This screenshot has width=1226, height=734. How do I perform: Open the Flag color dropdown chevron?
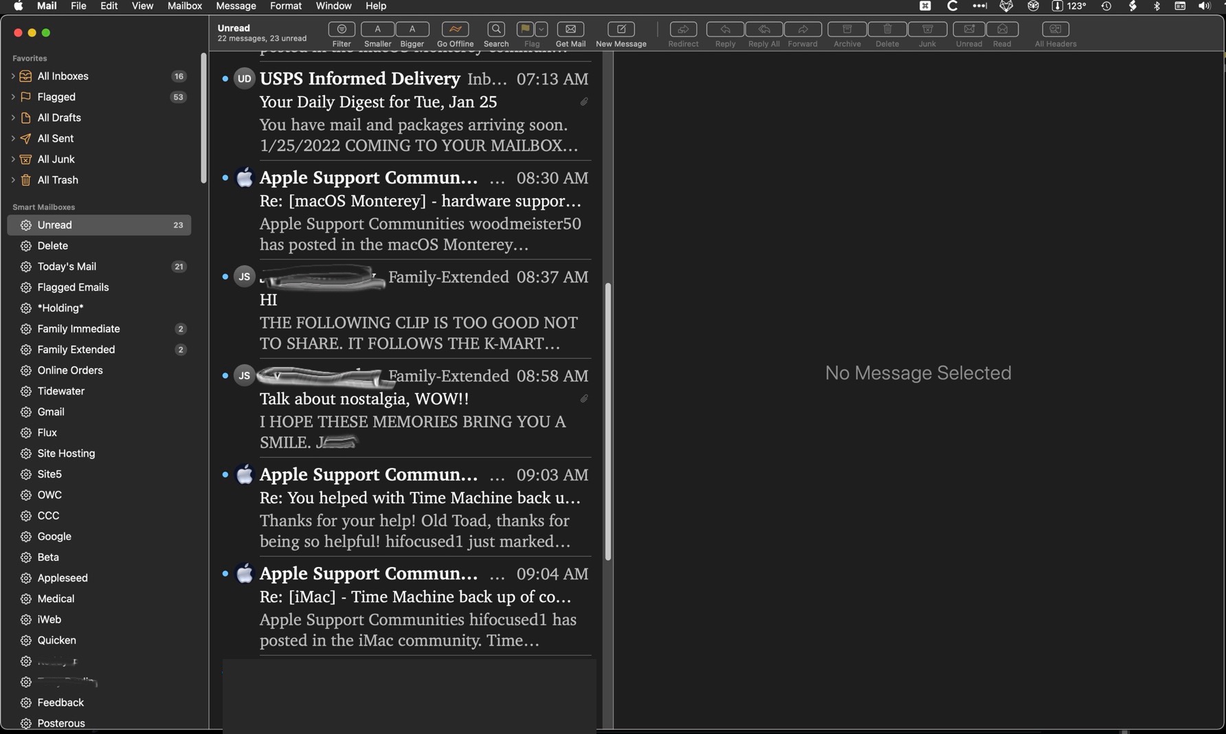click(541, 29)
